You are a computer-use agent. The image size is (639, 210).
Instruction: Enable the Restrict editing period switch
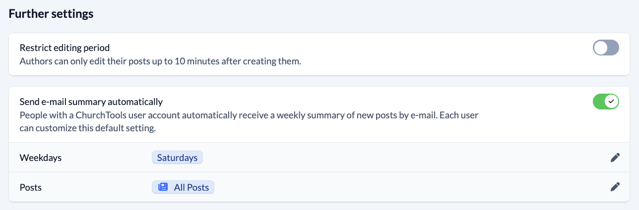point(606,48)
